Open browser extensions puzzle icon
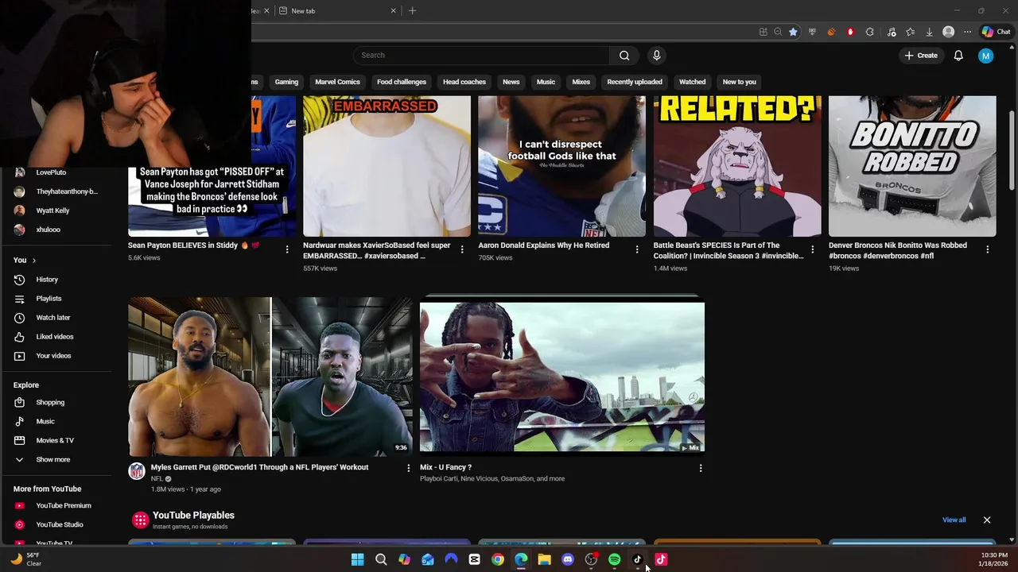 click(869, 32)
